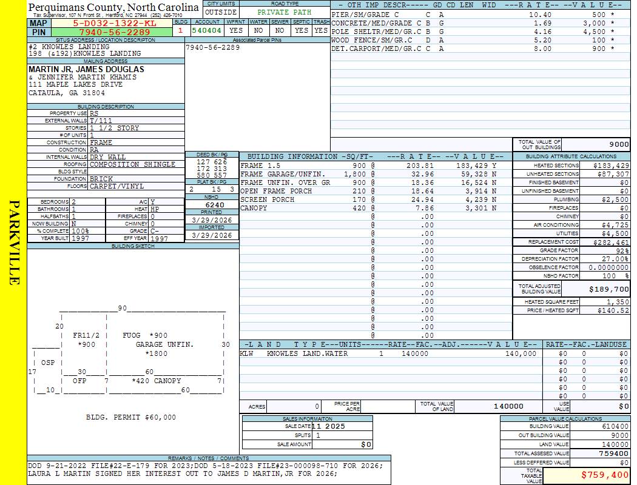Click the total taxable value $759,400
The width and height of the screenshot is (637, 485).
(604, 475)
